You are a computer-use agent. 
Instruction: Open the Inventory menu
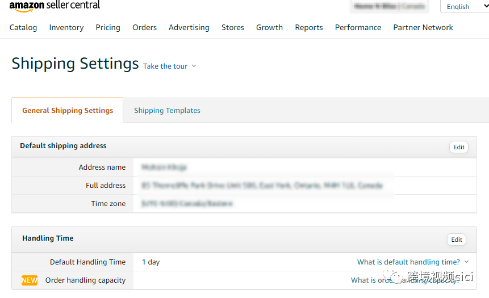[x=66, y=27]
